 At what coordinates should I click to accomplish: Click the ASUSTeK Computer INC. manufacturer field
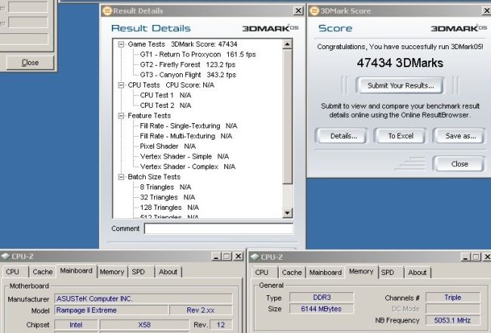(144, 299)
